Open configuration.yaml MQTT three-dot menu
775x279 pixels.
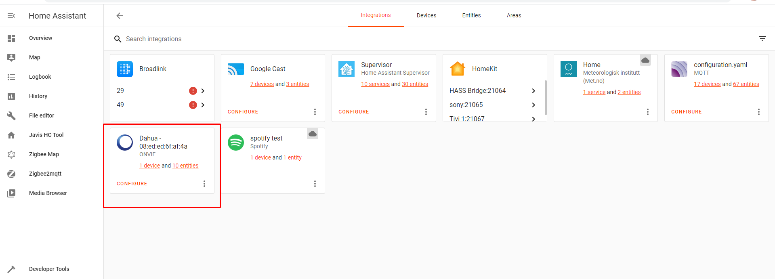coord(759,112)
